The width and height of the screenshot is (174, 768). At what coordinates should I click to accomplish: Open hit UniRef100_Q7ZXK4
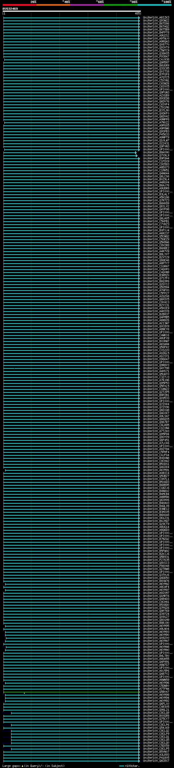click(x=156, y=404)
